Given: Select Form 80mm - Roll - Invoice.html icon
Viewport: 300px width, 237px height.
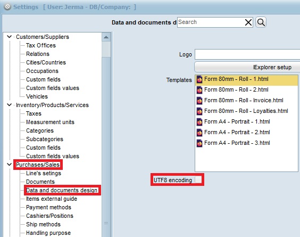Looking at the screenshot, I should pos(199,101).
